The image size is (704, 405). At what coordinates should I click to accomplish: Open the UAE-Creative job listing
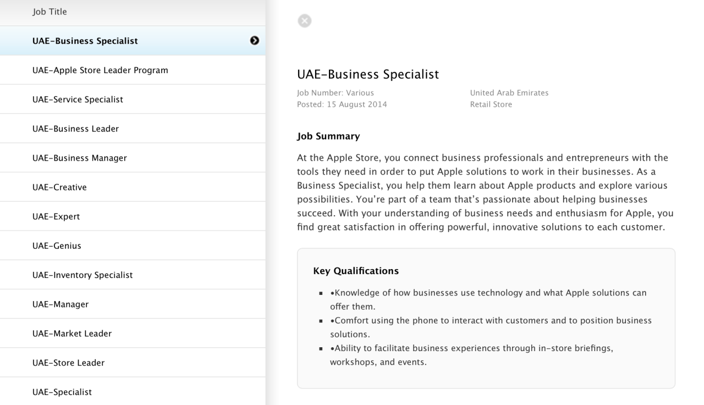click(59, 187)
